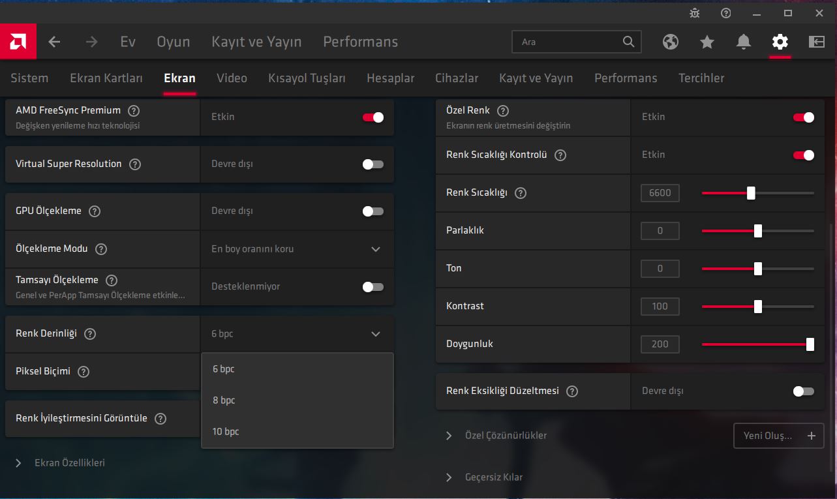Click the sidebar panel toggle icon

(817, 42)
